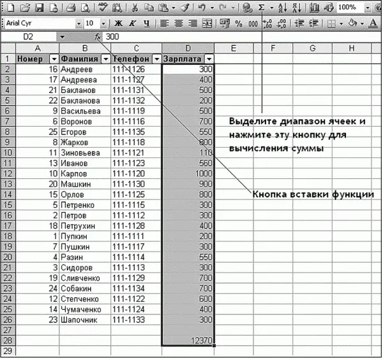Click the Name Box showing D2
383x358 pixels.
(29, 37)
